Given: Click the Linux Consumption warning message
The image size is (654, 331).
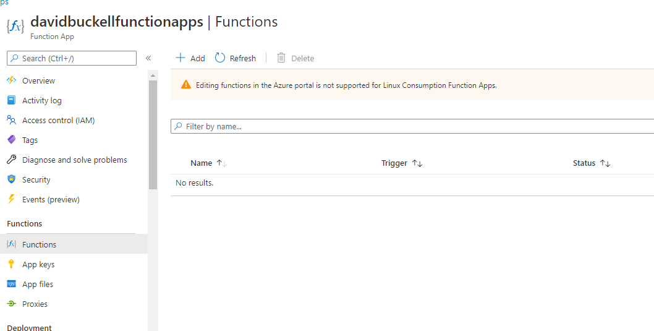Looking at the screenshot, I should pos(346,85).
